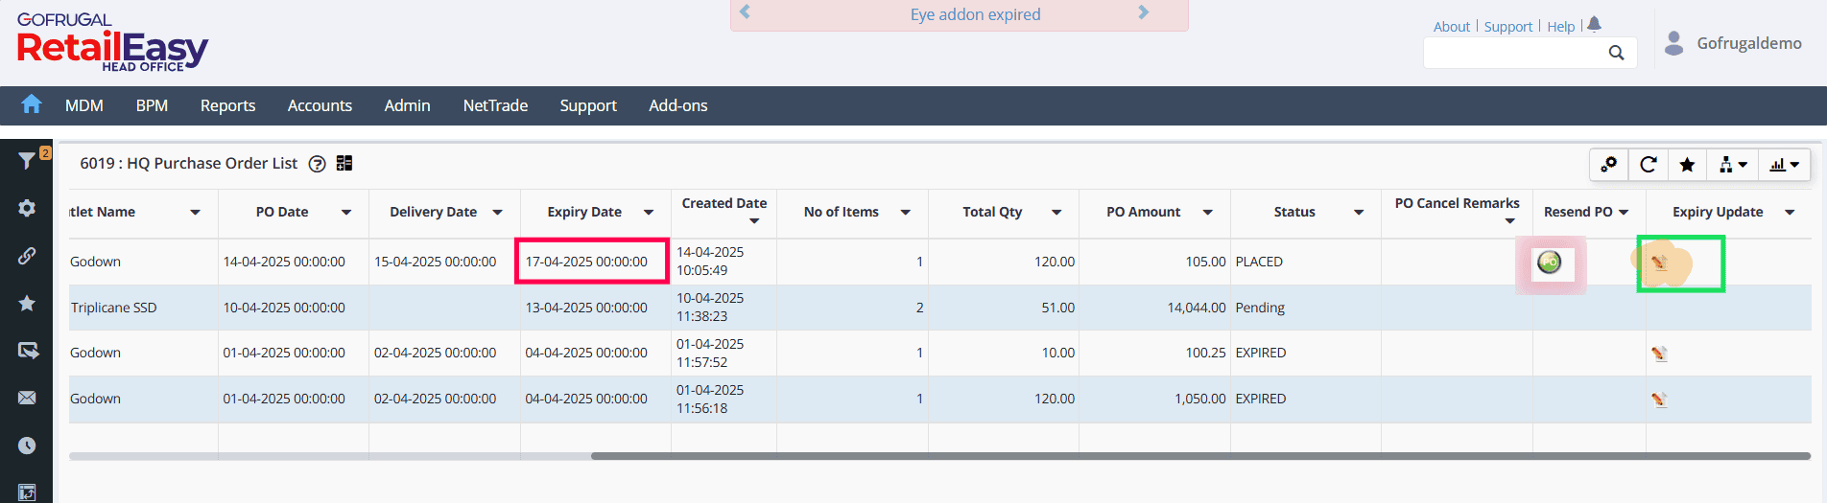Click the About link
Viewport: 1827px width, 503px height.
1451,27
